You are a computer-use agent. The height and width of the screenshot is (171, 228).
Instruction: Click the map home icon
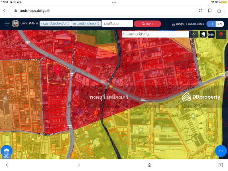pyautogui.click(x=203, y=34)
